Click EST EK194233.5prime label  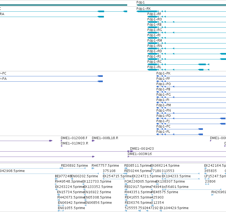pos(176,176)
